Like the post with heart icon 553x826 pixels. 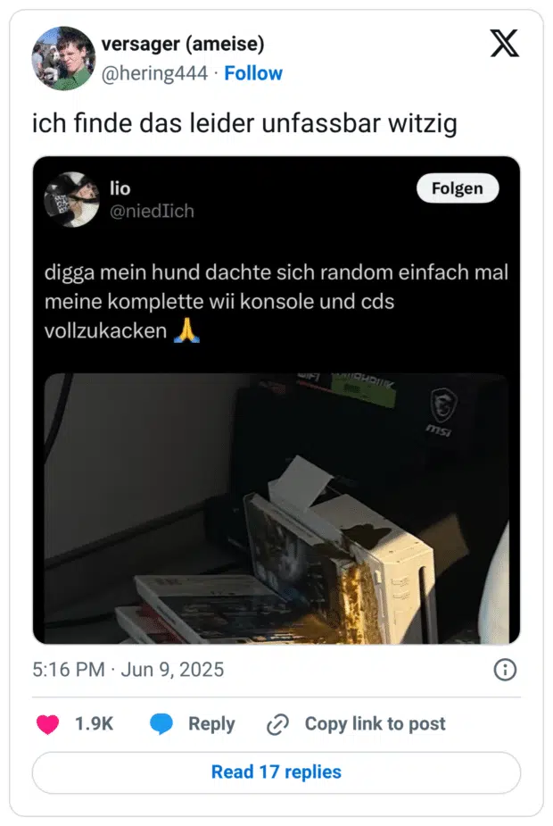(x=47, y=724)
